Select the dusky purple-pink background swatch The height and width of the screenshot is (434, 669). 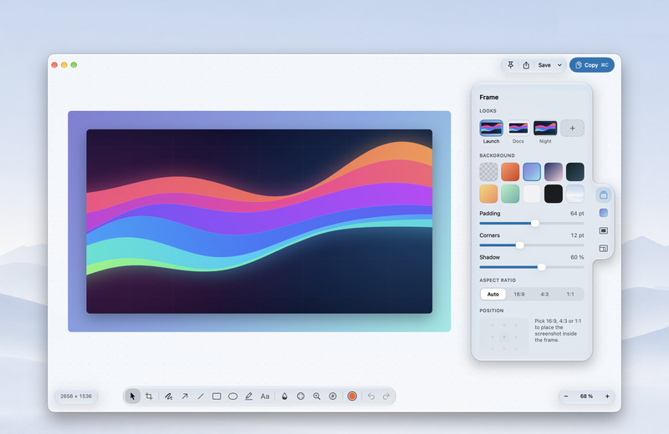point(554,172)
